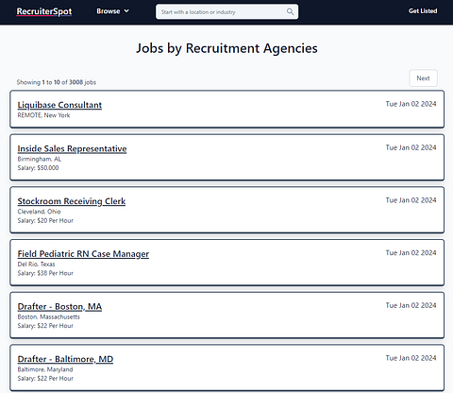View the Stockroom Receiving Clerk job
This screenshot has height=393, width=453.
point(72,201)
